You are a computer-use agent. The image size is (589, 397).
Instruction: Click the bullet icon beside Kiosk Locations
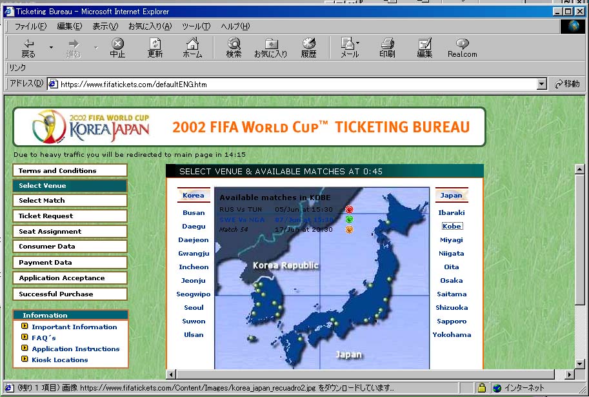click(x=25, y=359)
